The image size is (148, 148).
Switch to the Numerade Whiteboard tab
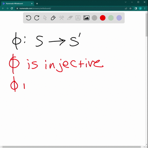(x=18, y=4)
